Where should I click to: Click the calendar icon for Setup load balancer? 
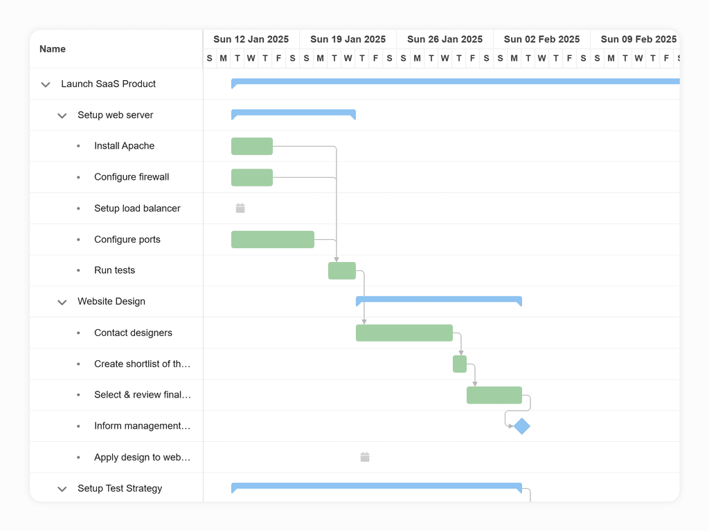(240, 208)
